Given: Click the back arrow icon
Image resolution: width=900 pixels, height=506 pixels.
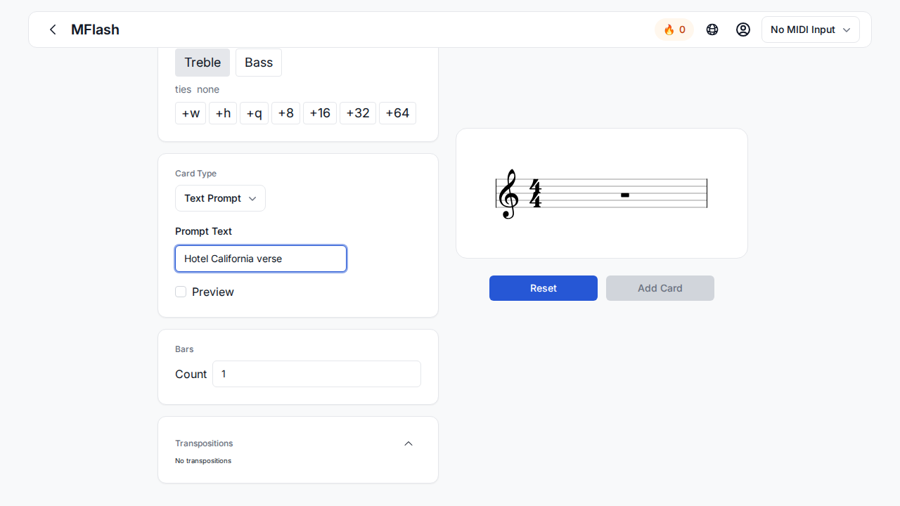Looking at the screenshot, I should tap(53, 30).
